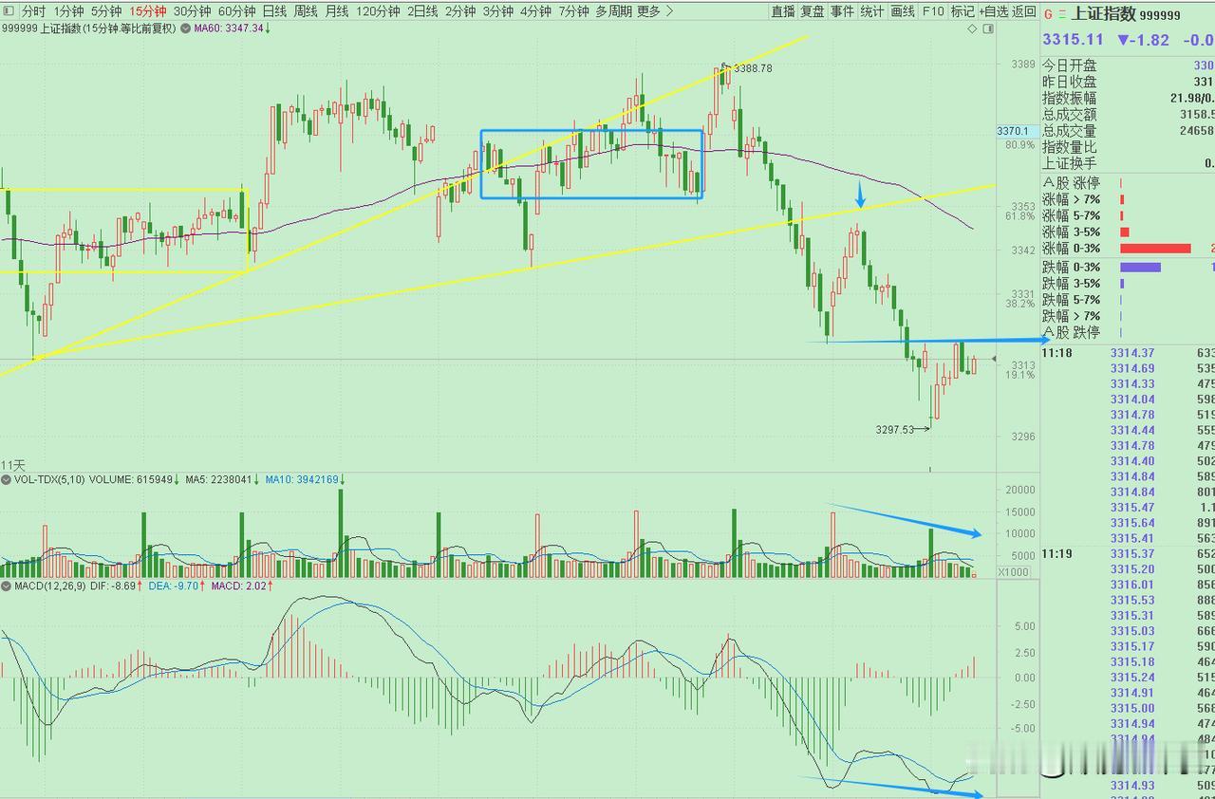Screen dimensions: 1215x799
Task: Open 多周期 multi-period view
Action: pos(614,11)
